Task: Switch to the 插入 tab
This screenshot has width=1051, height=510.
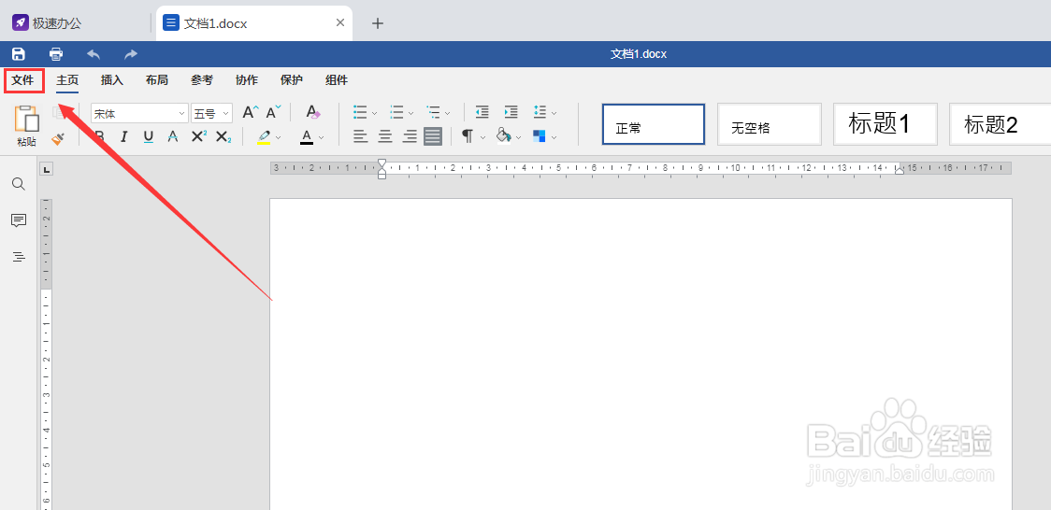Action: click(x=112, y=80)
